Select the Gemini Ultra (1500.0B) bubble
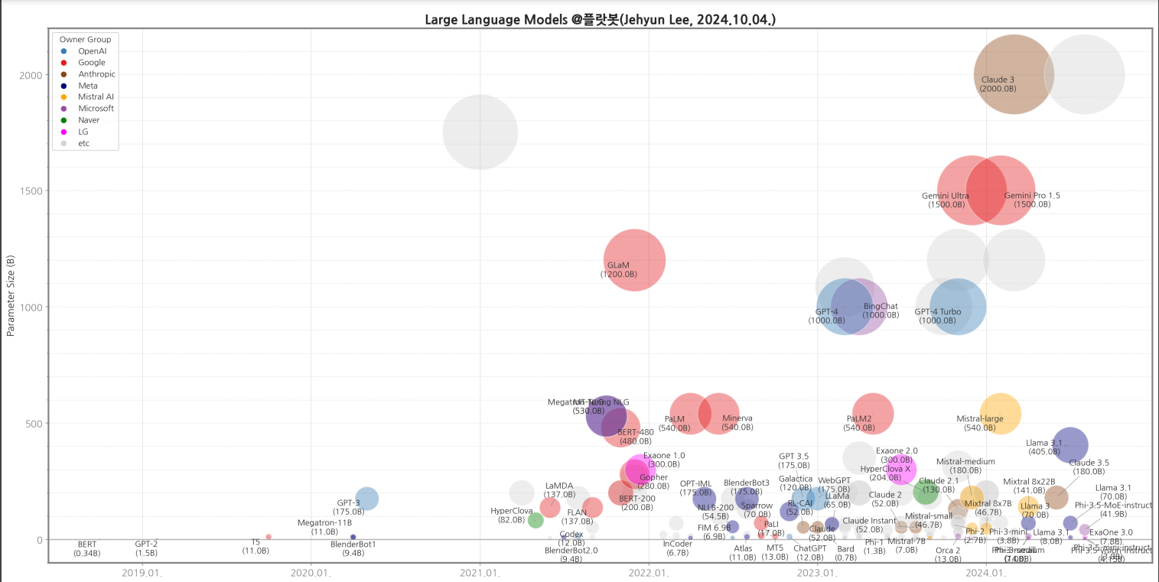Screen dimensions: 1159x582 point(972,190)
